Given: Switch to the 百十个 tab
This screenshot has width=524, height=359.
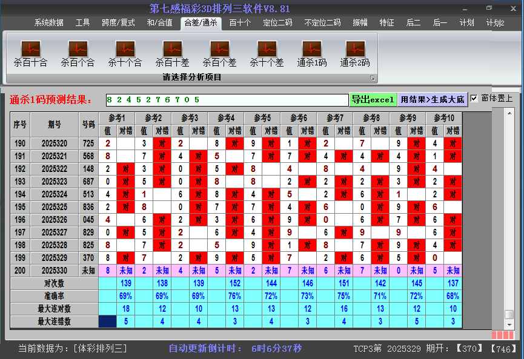Looking at the screenshot, I should tap(241, 22).
